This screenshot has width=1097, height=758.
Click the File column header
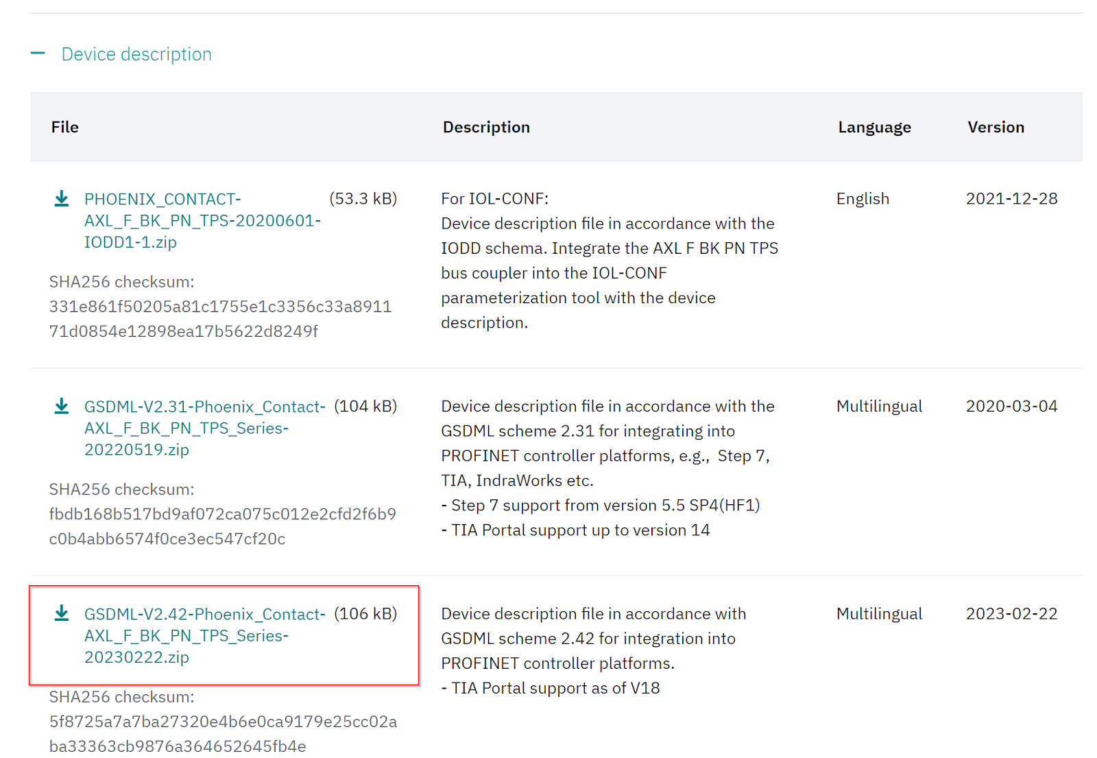[x=65, y=127]
